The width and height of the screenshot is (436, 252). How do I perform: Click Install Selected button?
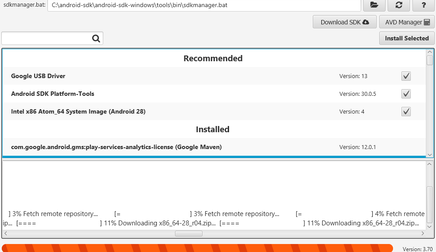407,38
